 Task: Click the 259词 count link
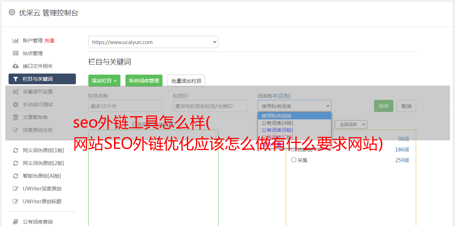point(402,160)
